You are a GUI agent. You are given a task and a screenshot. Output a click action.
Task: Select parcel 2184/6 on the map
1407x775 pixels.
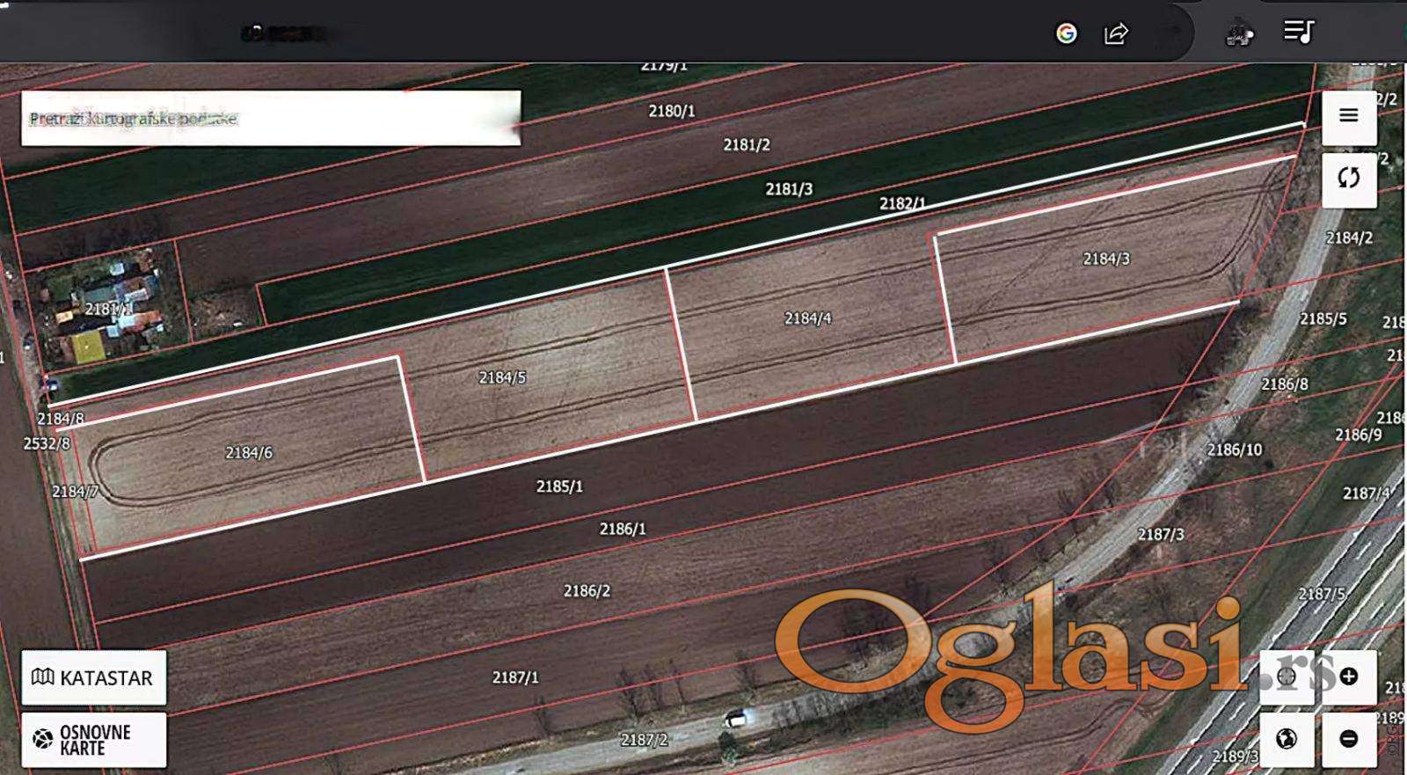coord(249,453)
